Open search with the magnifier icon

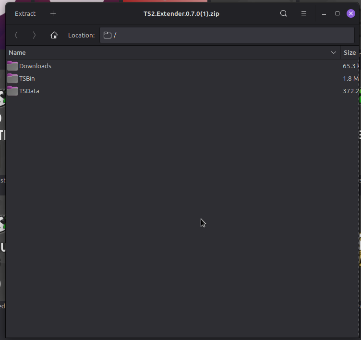point(284,13)
